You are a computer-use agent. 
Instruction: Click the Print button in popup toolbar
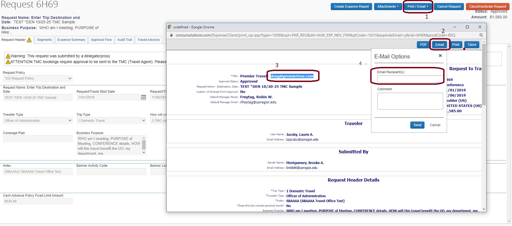[456, 45]
